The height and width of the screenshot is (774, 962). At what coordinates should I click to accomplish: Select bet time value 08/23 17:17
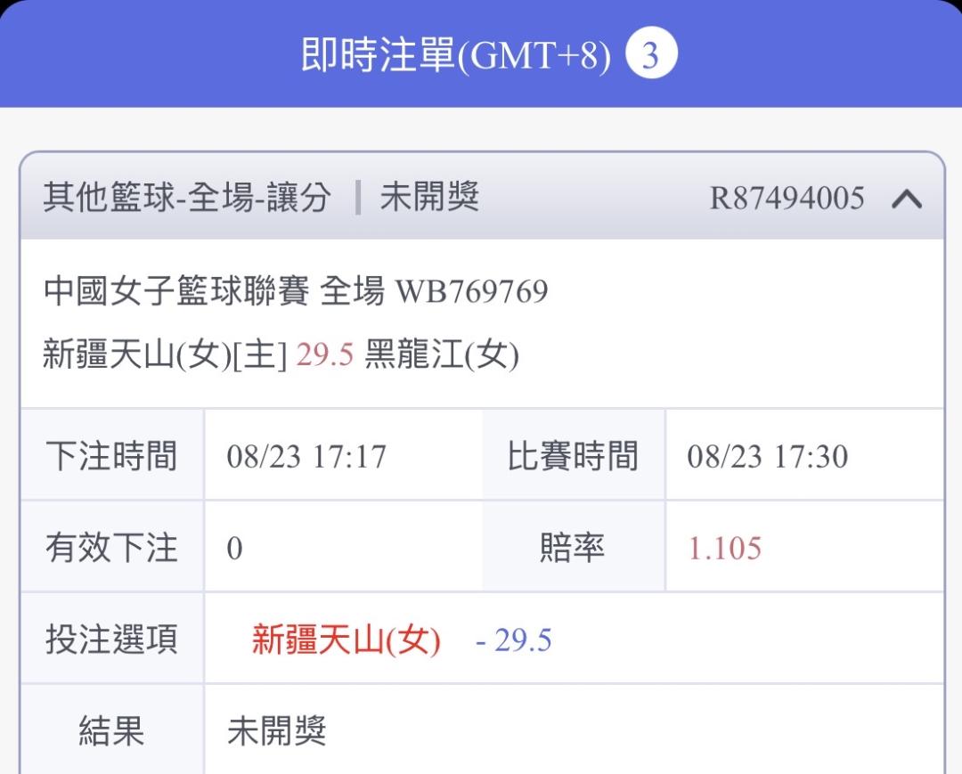(306, 456)
